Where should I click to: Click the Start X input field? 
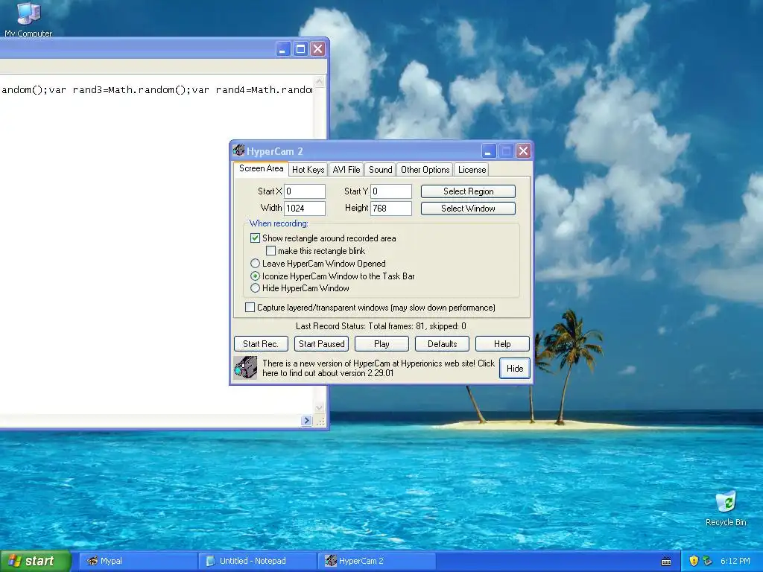pos(305,191)
